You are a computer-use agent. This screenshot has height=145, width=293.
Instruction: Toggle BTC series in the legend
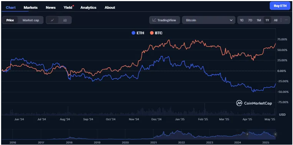156,33
